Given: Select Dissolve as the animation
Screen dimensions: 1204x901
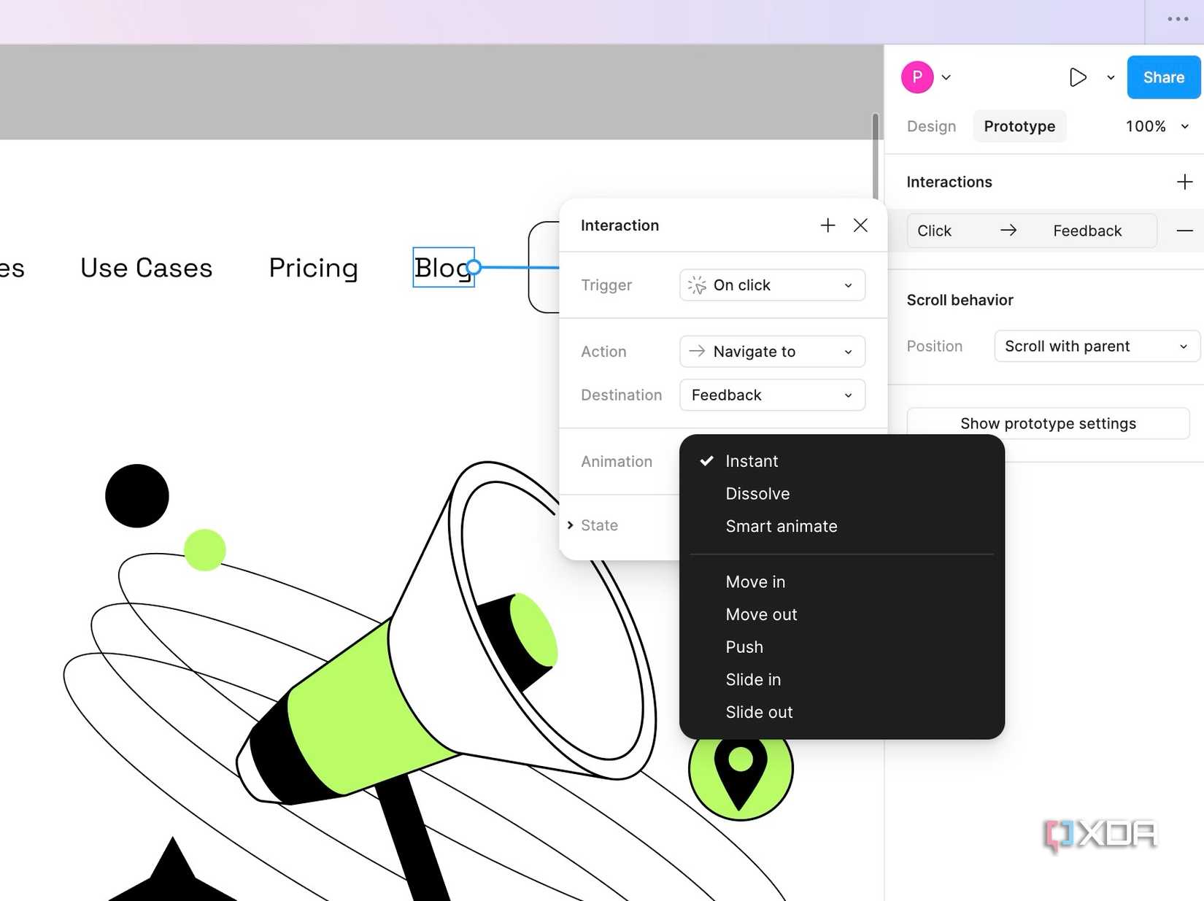Looking at the screenshot, I should 757,493.
